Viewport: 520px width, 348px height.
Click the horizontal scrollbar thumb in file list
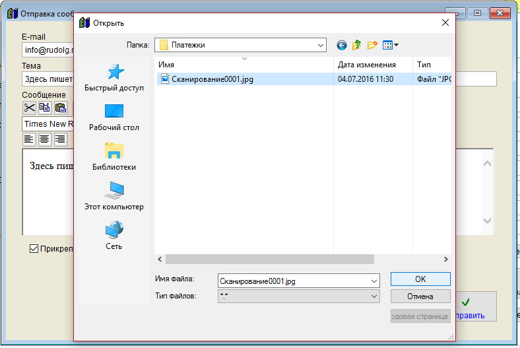coord(270,260)
